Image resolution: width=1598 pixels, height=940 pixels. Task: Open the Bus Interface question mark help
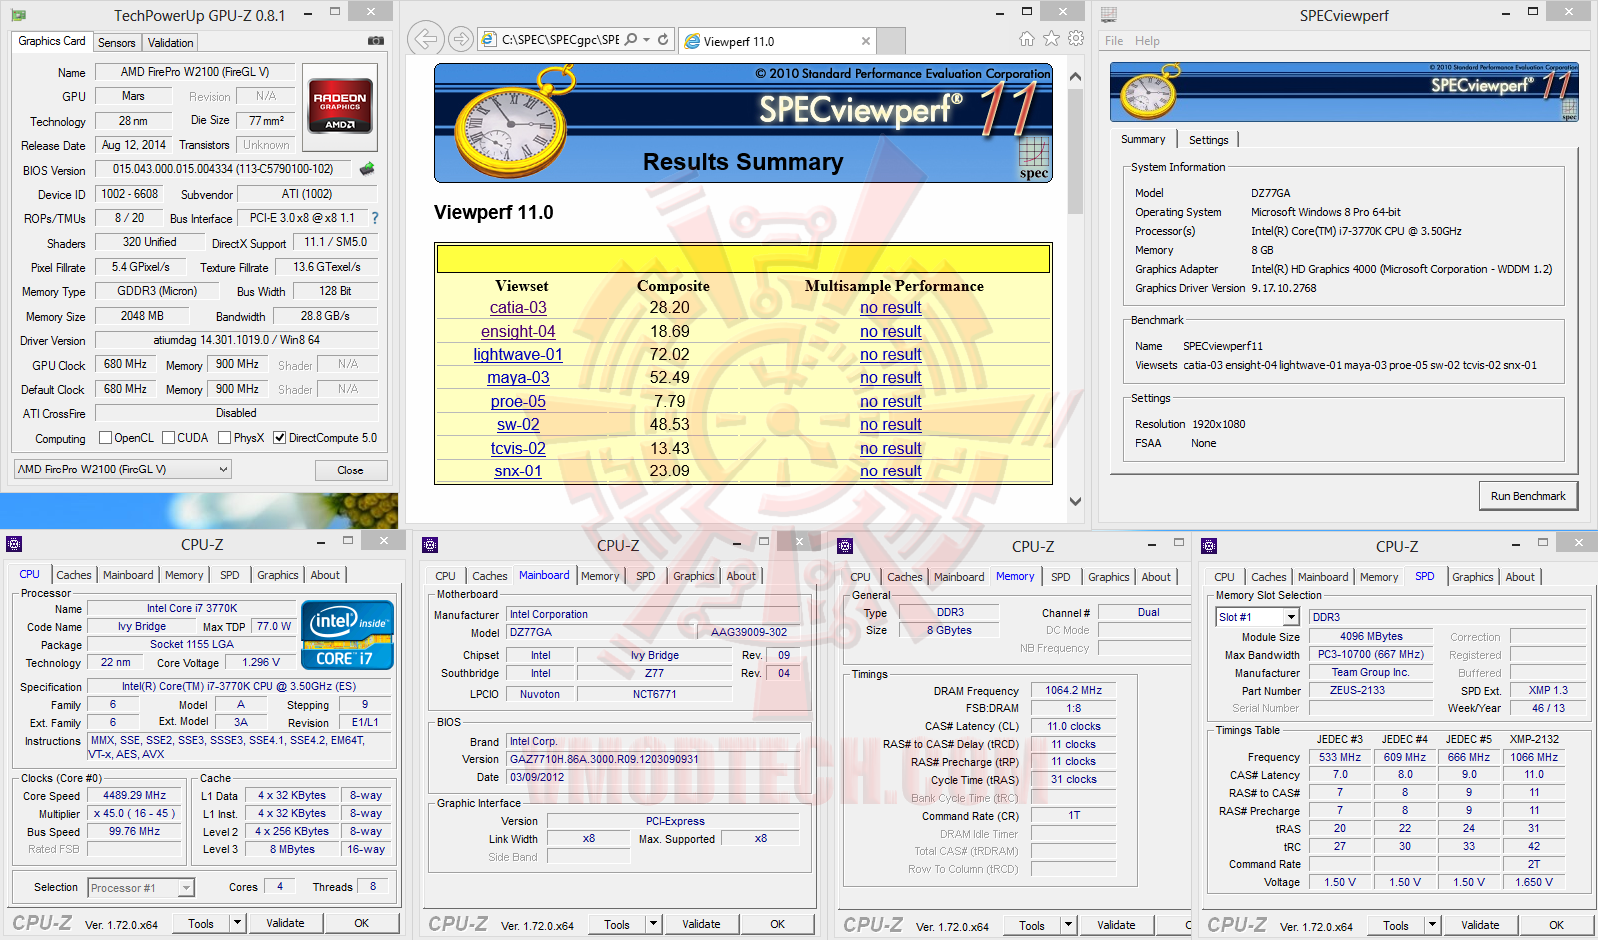375,218
